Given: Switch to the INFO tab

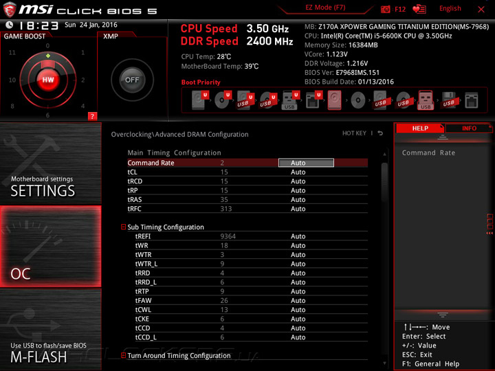Looking at the screenshot, I should (x=469, y=128).
